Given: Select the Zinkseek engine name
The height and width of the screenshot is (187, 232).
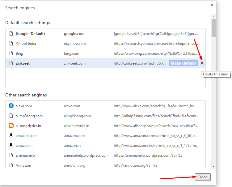Looking at the screenshot, I should [x=23, y=63].
